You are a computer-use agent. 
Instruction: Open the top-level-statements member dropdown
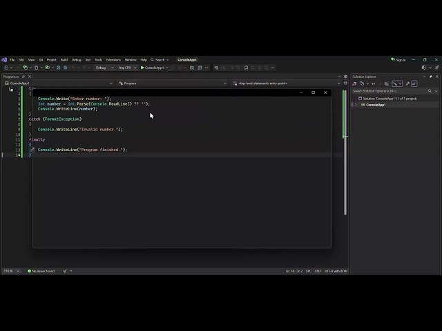pos(286,83)
